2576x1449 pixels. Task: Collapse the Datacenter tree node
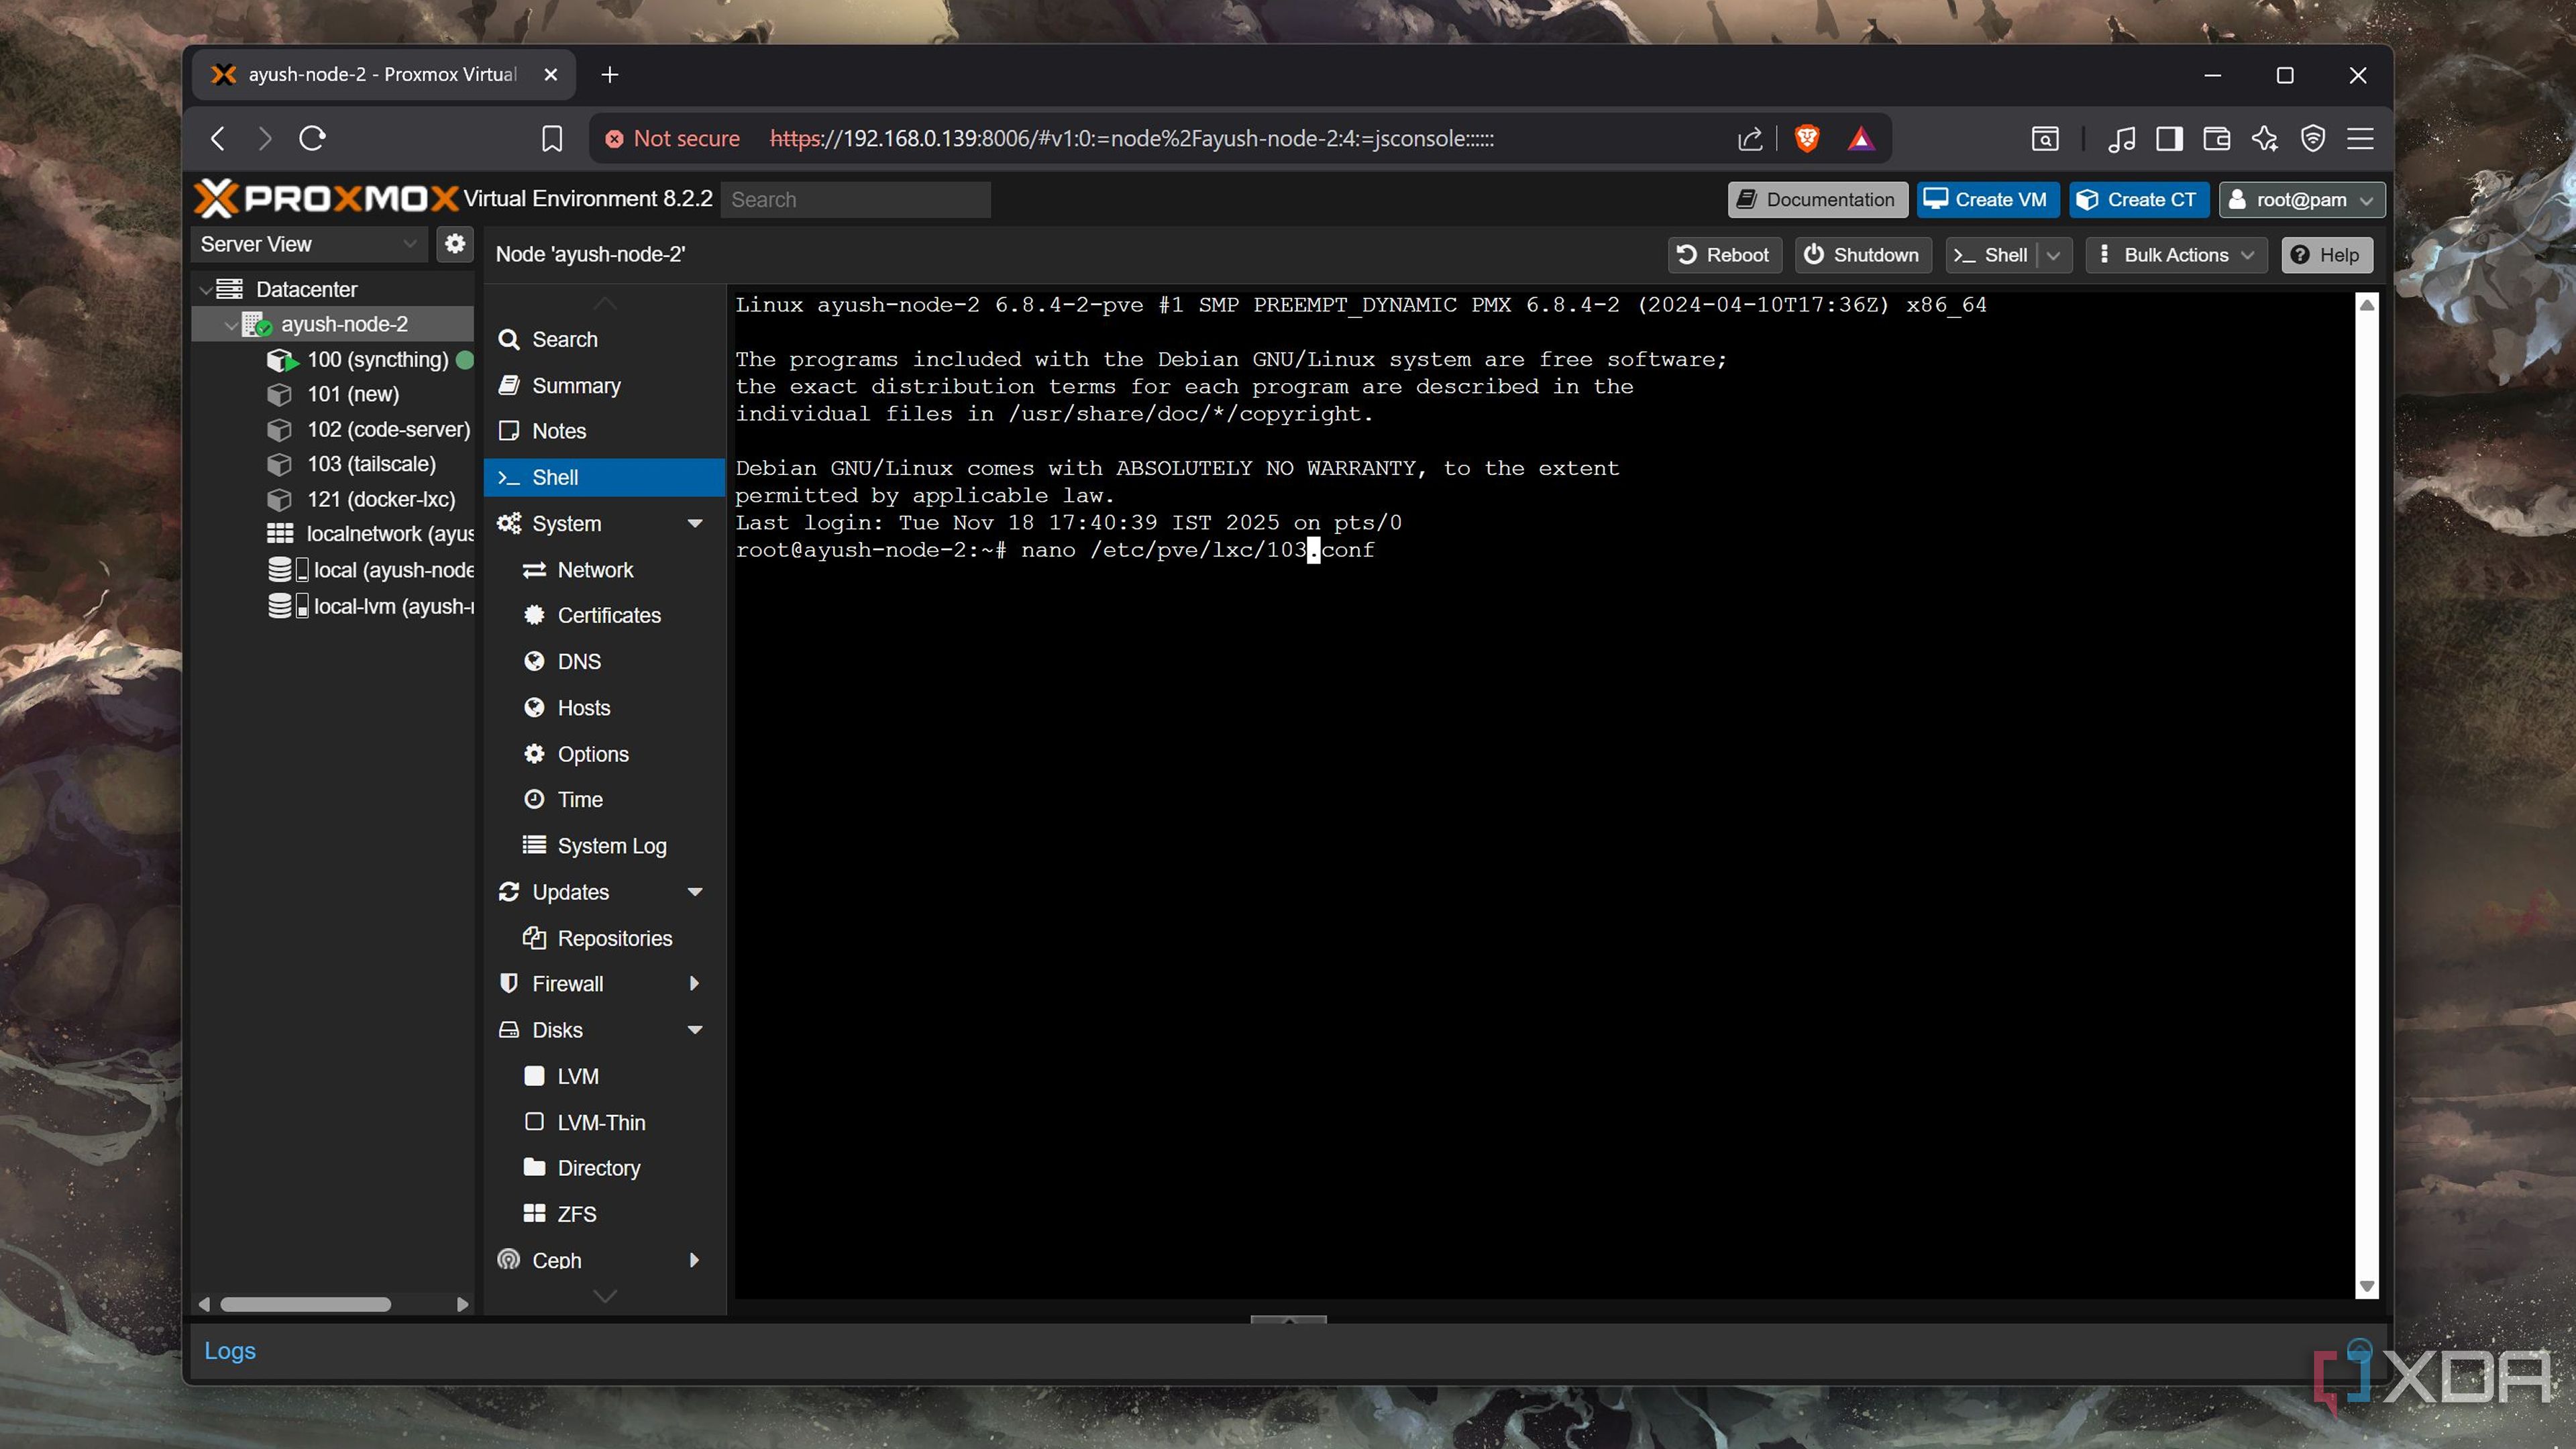point(205,290)
